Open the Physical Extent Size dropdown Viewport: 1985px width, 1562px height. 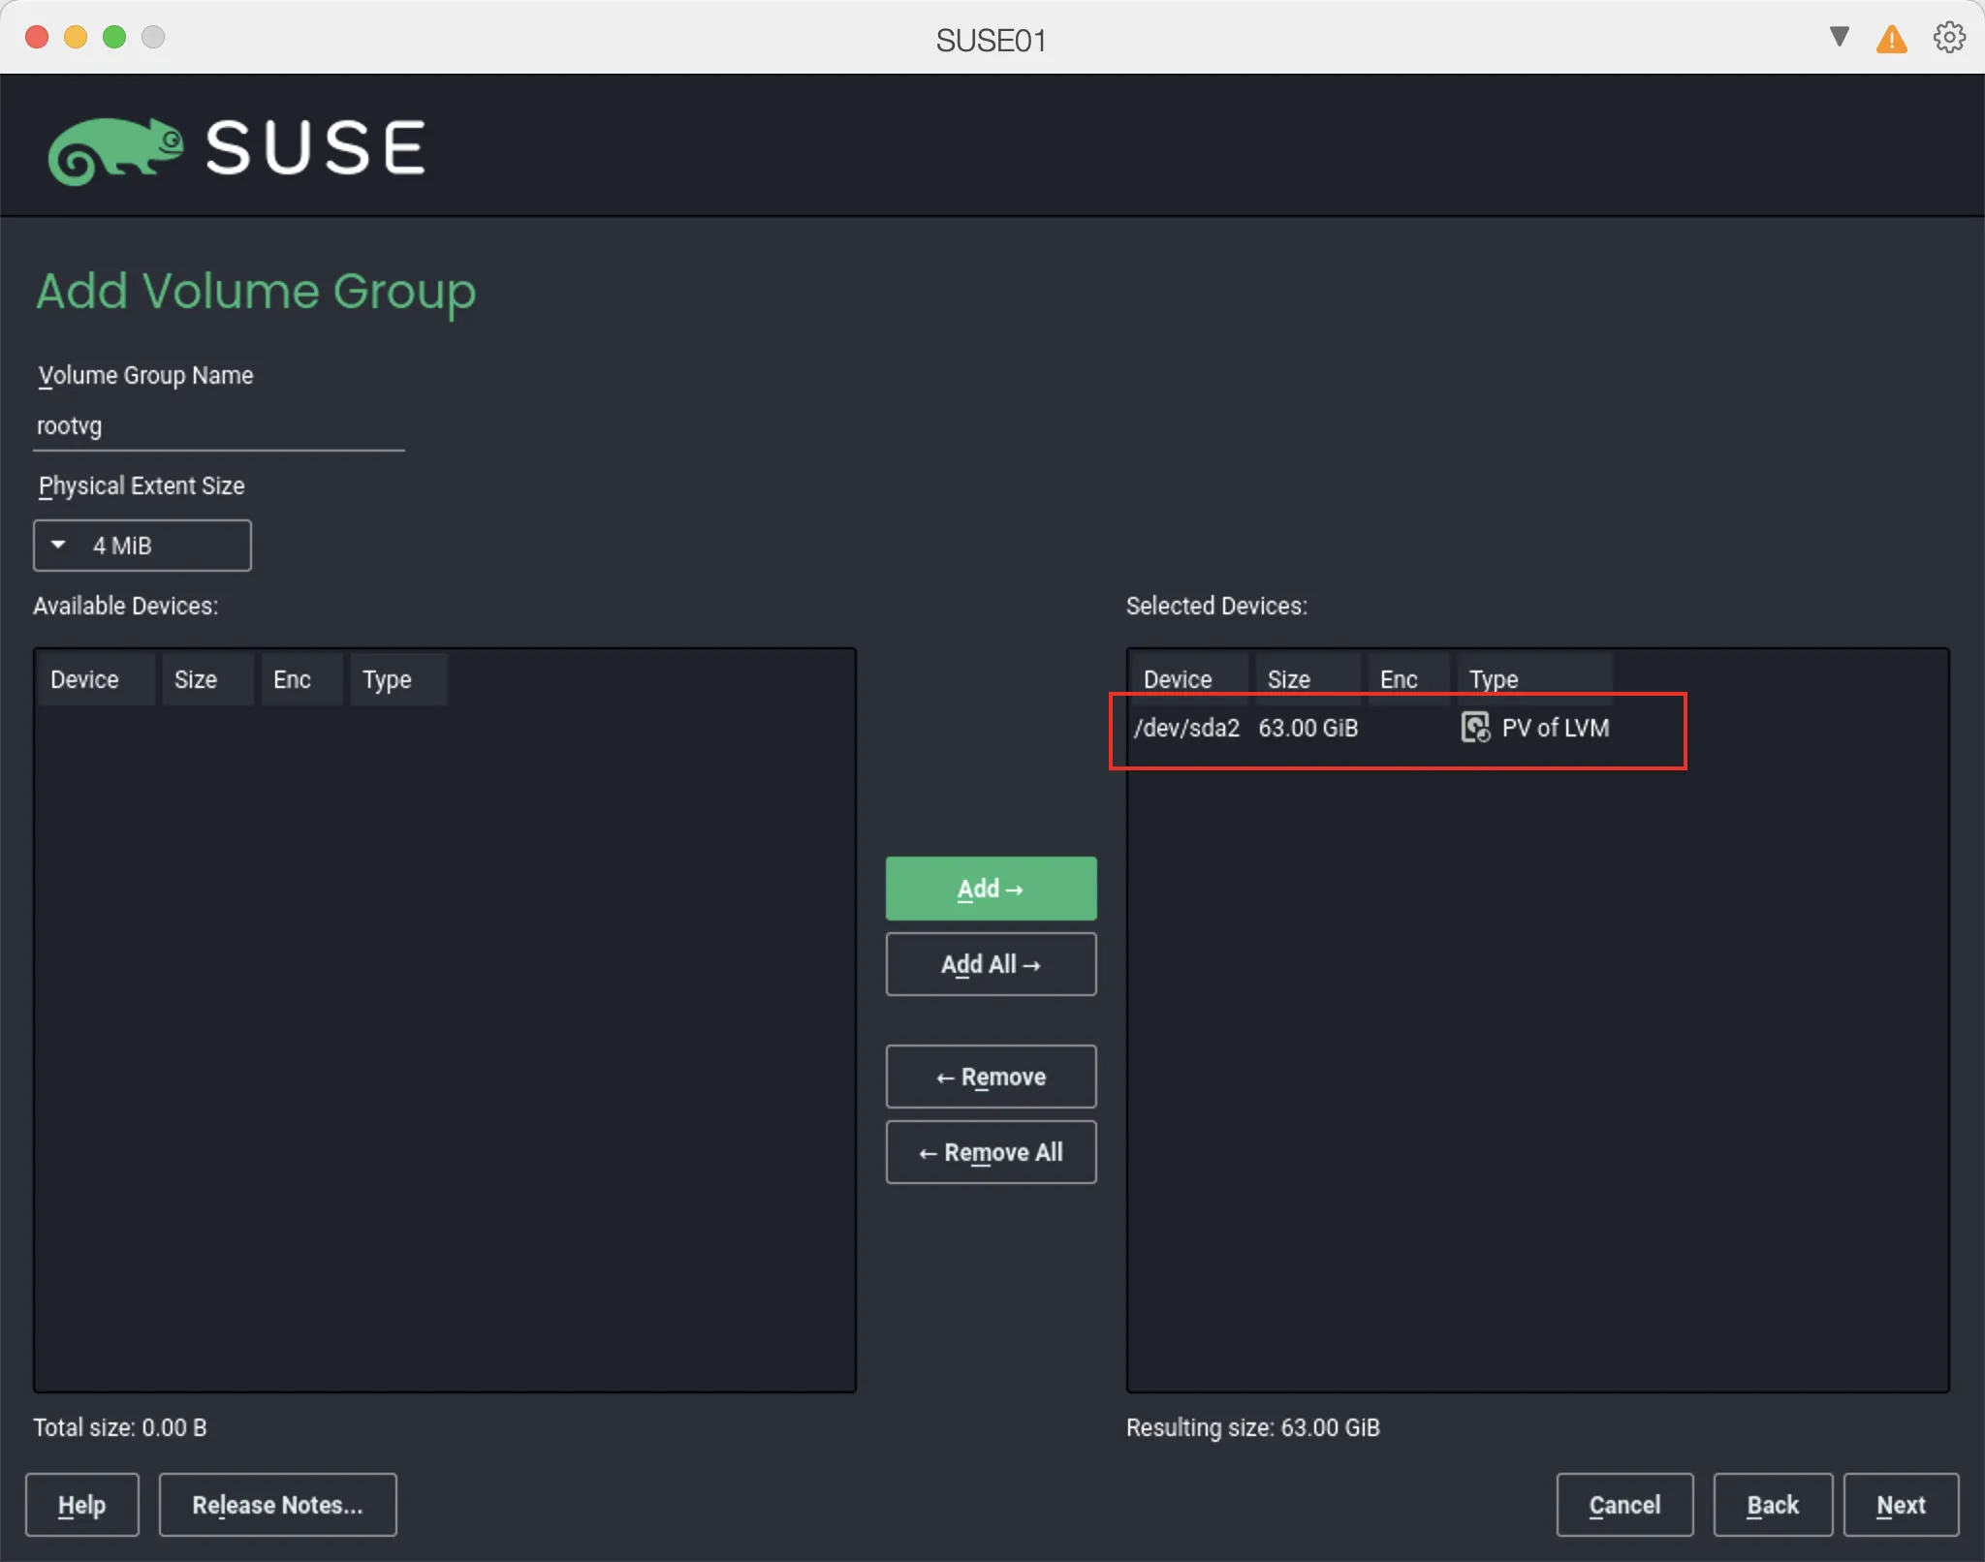point(142,545)
